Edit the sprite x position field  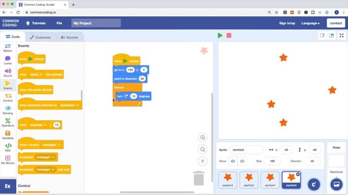[286, 150]
